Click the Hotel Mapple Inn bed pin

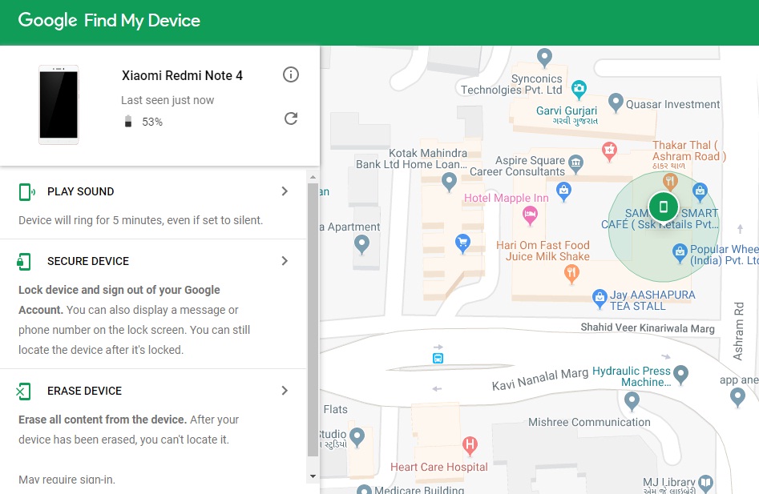point(530,215)
